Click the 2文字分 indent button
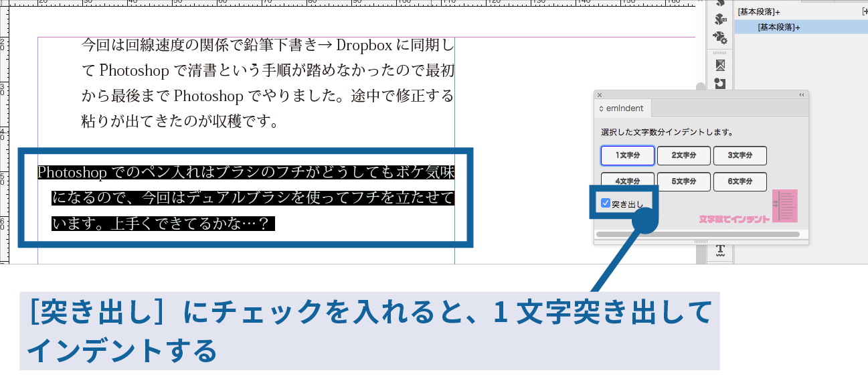 pyautogui.click(x=684, y=155)
